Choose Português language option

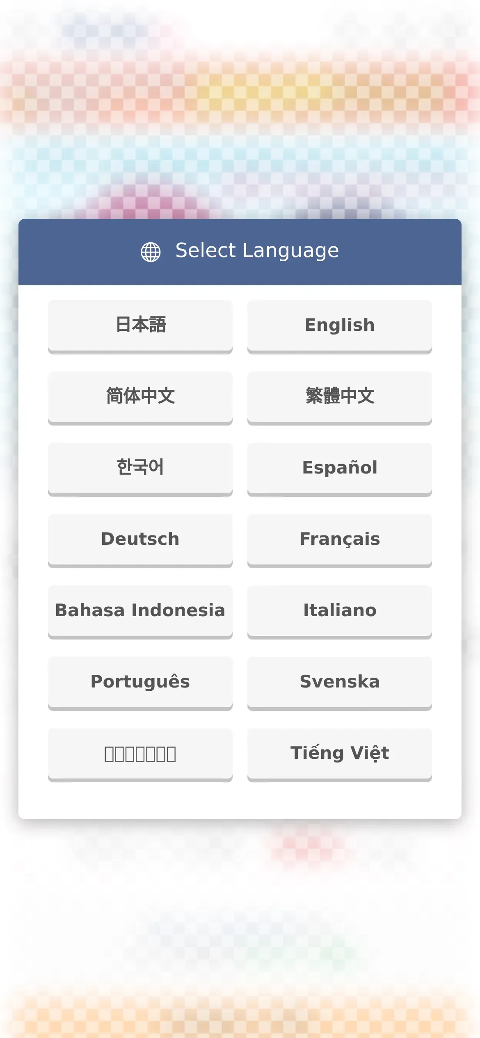point(140,683)
